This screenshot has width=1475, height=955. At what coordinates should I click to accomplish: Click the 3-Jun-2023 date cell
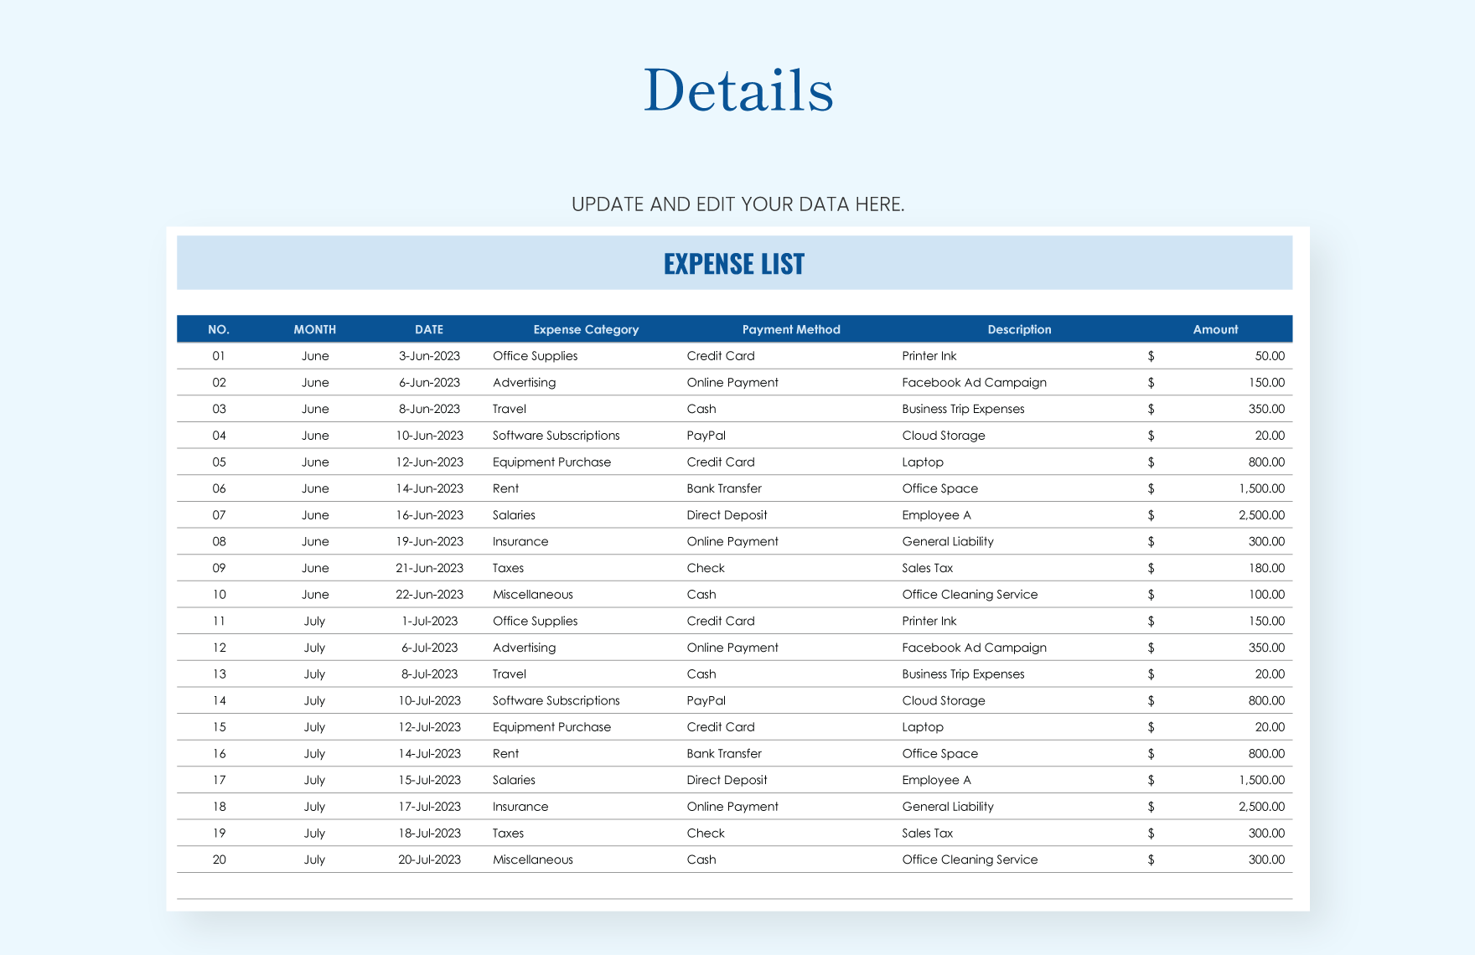[428, 356]
